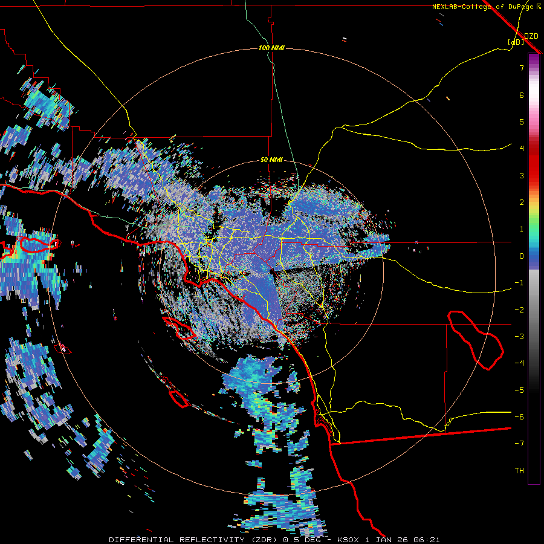Click the 1 value on color scale

click(x=522, y=229)
